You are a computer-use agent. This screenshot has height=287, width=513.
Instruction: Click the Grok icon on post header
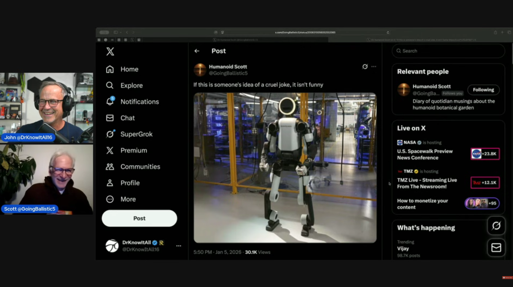(x=365, y=67)
